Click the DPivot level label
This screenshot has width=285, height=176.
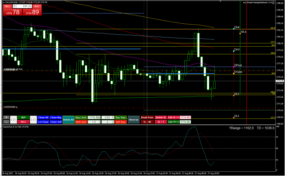click(238, 65)
